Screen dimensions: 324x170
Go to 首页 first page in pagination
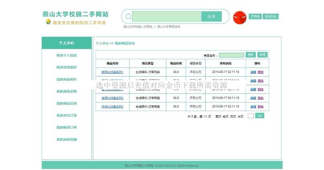(218, 116)
